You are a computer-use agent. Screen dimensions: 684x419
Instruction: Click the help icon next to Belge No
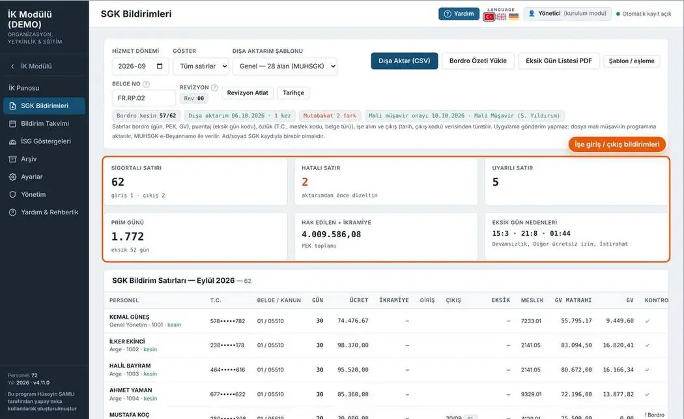[x=146, y=84]
